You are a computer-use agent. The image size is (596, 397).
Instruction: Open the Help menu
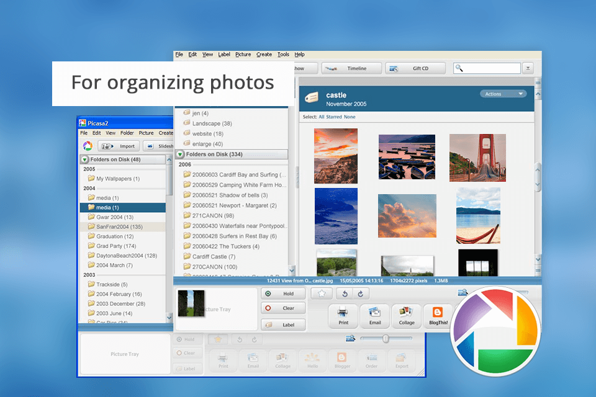point(299,55)
